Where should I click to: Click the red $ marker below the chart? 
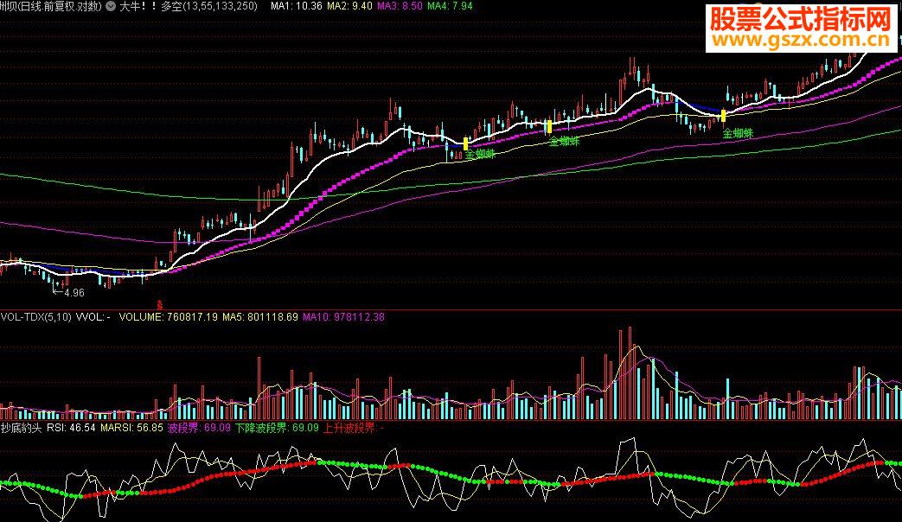(x=159, y=305)
